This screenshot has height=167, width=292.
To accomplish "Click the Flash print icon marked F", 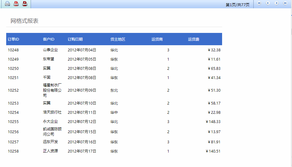I will 16,4.
